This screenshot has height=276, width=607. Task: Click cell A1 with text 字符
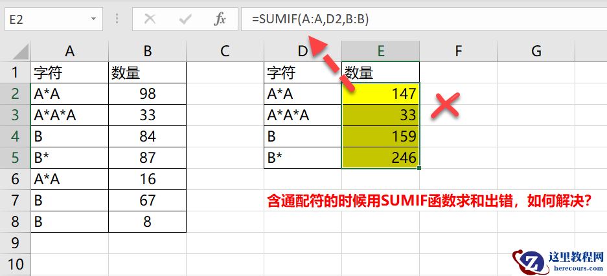70,72
